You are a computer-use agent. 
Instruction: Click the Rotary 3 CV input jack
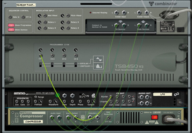[x=45, y=28]
